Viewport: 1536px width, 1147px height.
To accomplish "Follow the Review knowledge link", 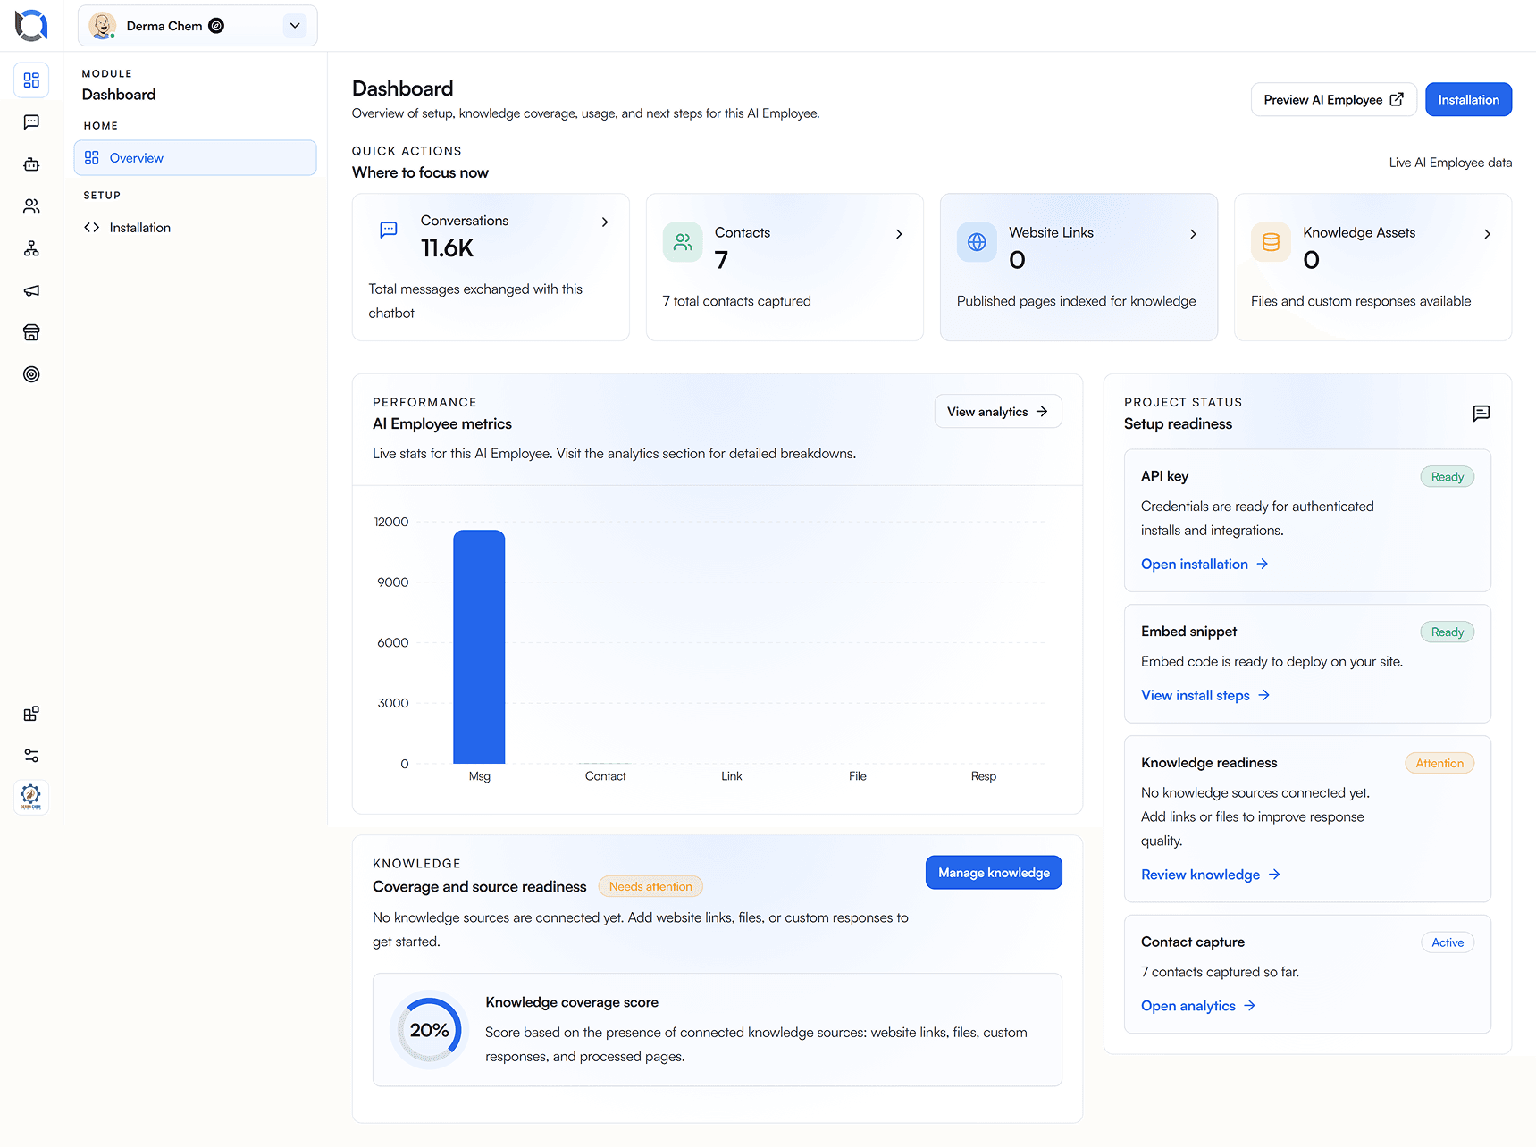I will click(x=1211, y=875).
